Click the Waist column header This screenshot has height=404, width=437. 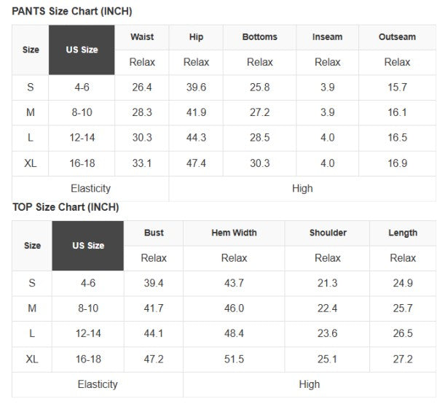click(x=142, y=37)
